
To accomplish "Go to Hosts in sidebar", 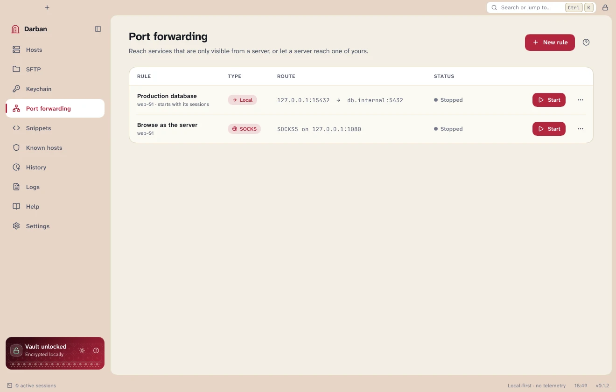I will pyautogui.click(x=55, y=49).
